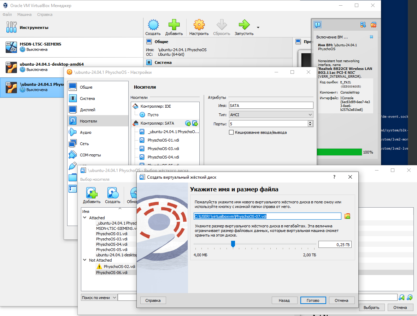417x316 pixels.
Task: Open Система section in Settings sidebar
Action: point(98,99)
